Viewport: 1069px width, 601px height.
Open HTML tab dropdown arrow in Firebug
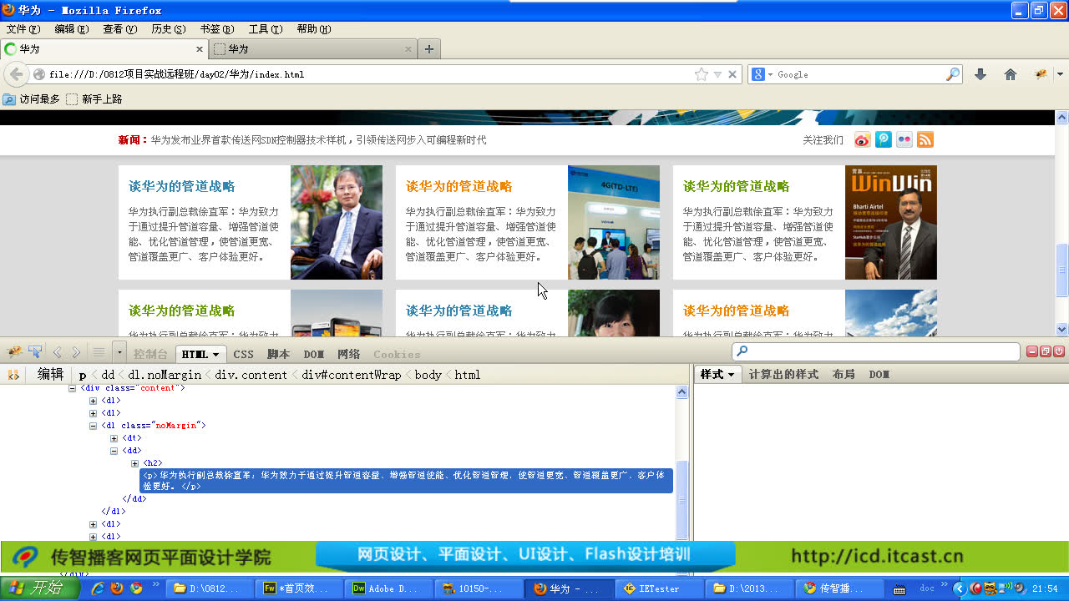[x=216, y=355]
